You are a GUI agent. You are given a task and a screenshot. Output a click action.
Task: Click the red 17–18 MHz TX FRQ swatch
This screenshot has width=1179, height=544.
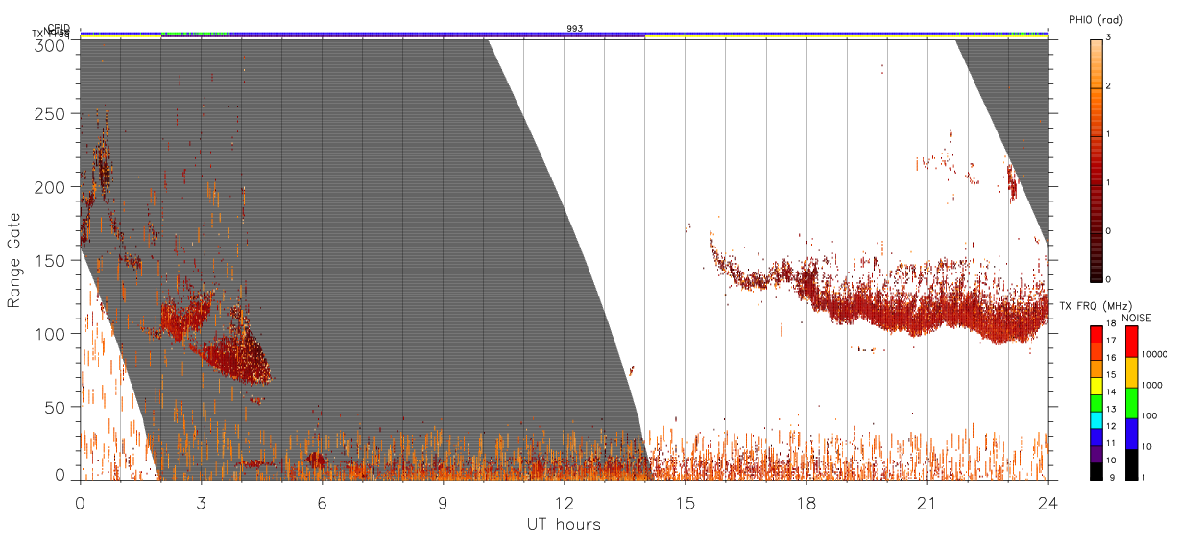coord(1095,335)
